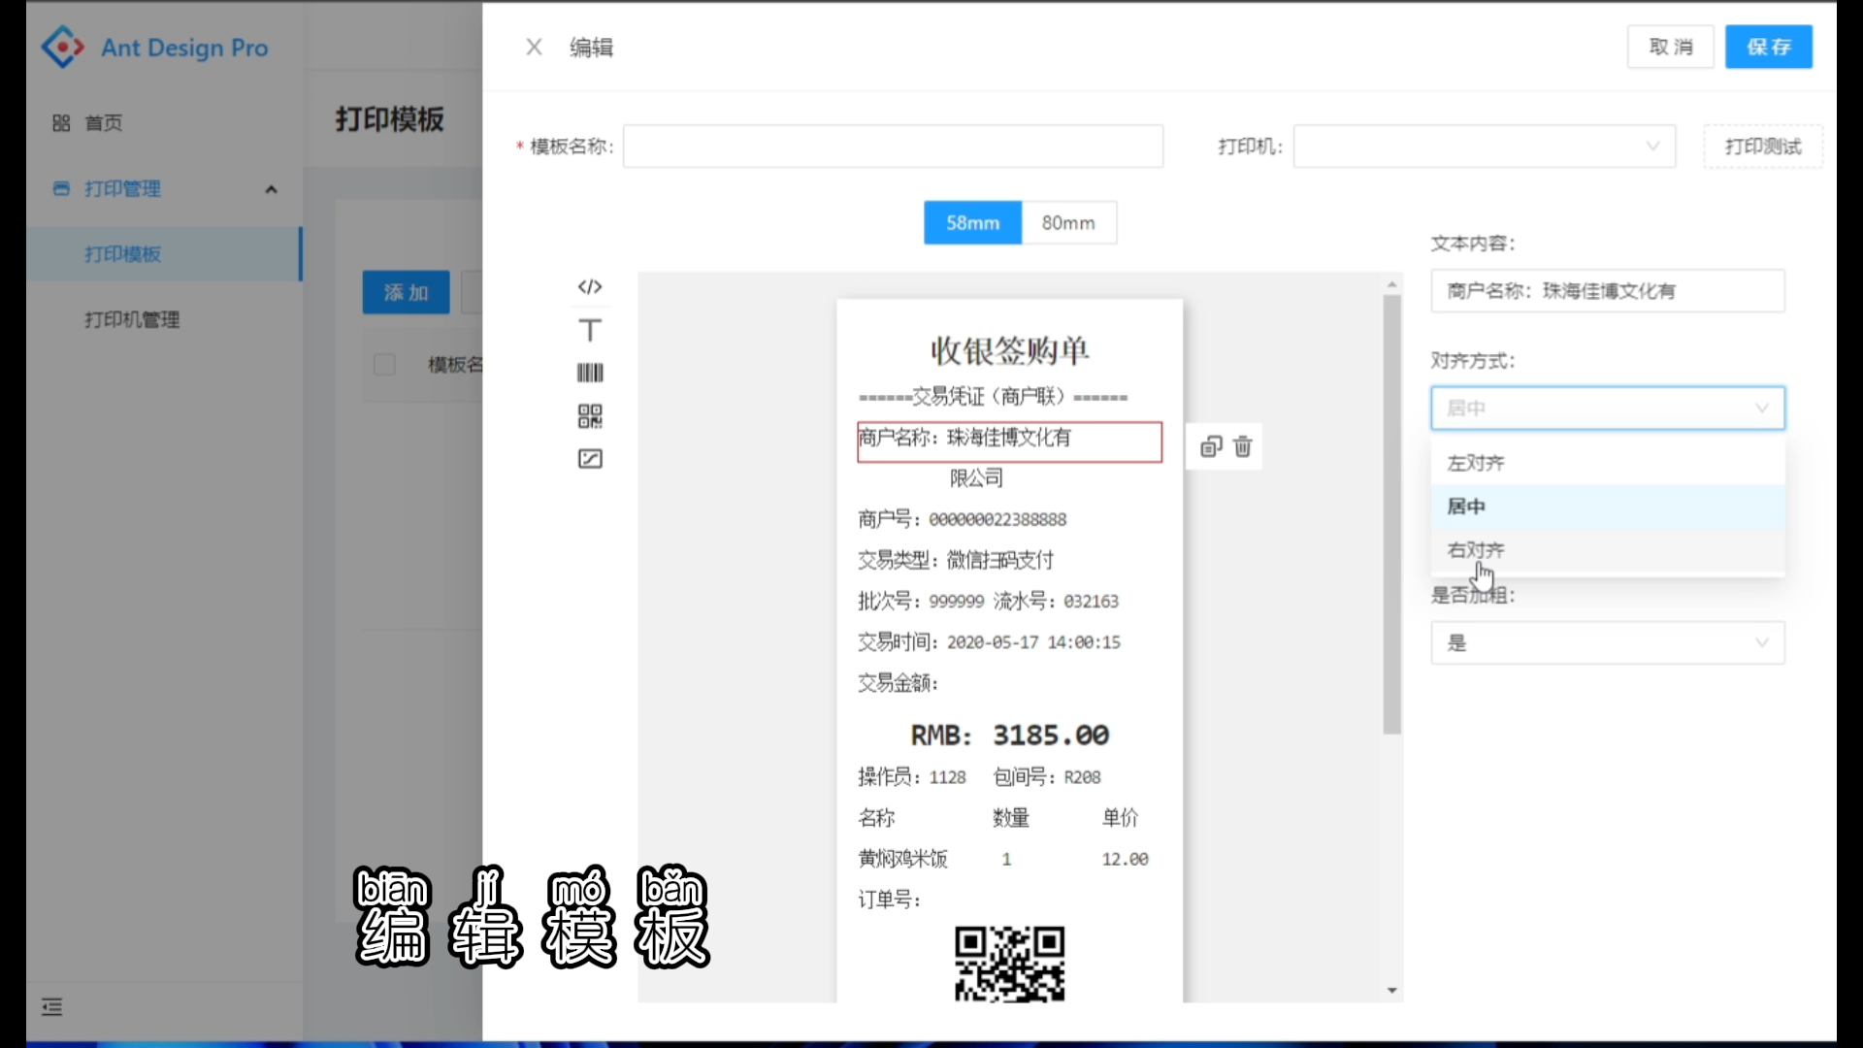This screenshot has height=1048, width=1863.
Task: Close the edit drawer with X icon
Action: coord(534,47)
